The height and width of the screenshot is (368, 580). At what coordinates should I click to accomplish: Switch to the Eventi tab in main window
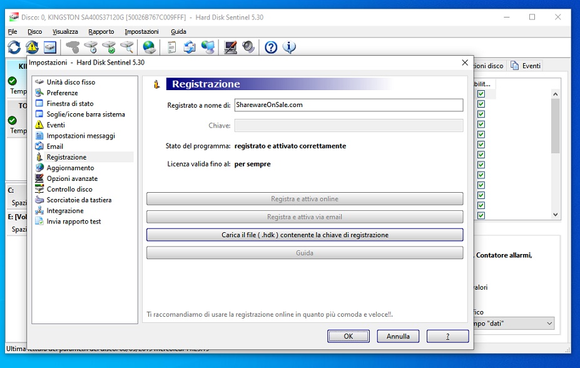click(526, 66)
